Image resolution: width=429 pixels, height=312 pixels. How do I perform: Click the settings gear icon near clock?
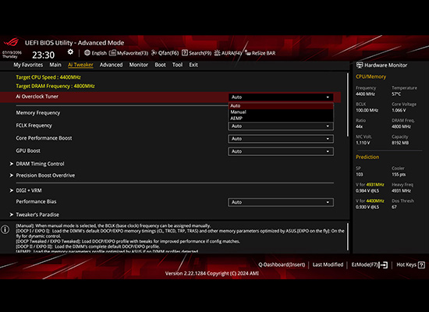[70, 52]
